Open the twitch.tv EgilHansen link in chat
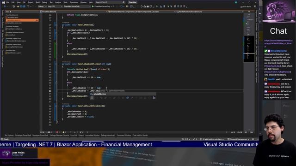This screenshot has height=166, width=296. click(x=277, y=72)
